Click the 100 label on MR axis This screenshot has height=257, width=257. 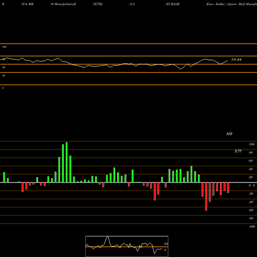click(x=251, y=144)
